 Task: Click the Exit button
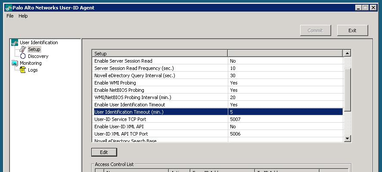(352, 30)
